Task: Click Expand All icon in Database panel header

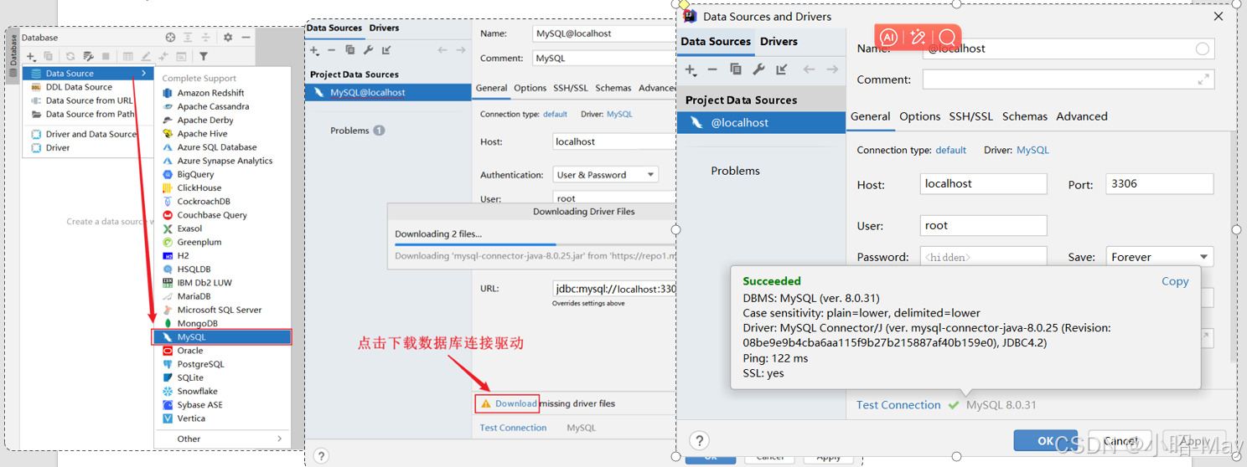Action: click(x=188, y=38)
